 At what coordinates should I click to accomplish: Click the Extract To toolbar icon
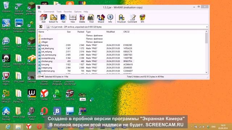(x=53, y=18)
